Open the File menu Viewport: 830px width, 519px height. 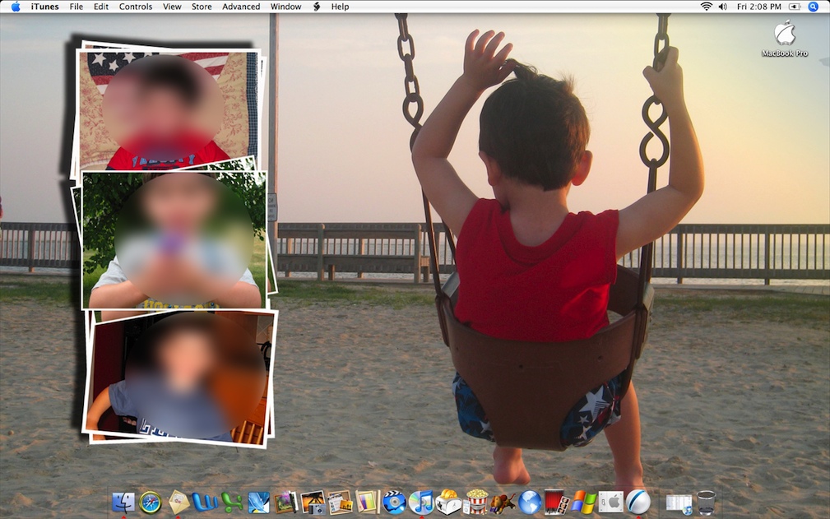(x=77, y=7)
